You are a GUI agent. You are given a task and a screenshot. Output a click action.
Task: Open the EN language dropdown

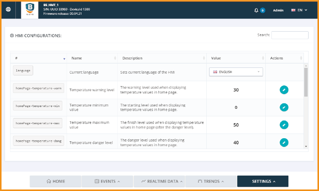point(299,10)
